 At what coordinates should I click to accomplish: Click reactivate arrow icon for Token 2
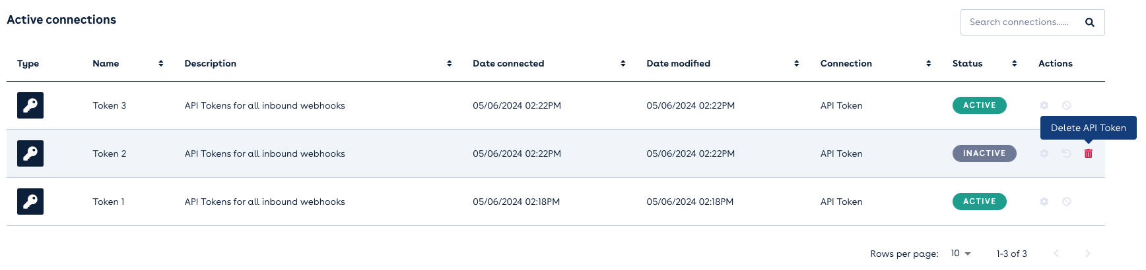tap(1066, 153)
